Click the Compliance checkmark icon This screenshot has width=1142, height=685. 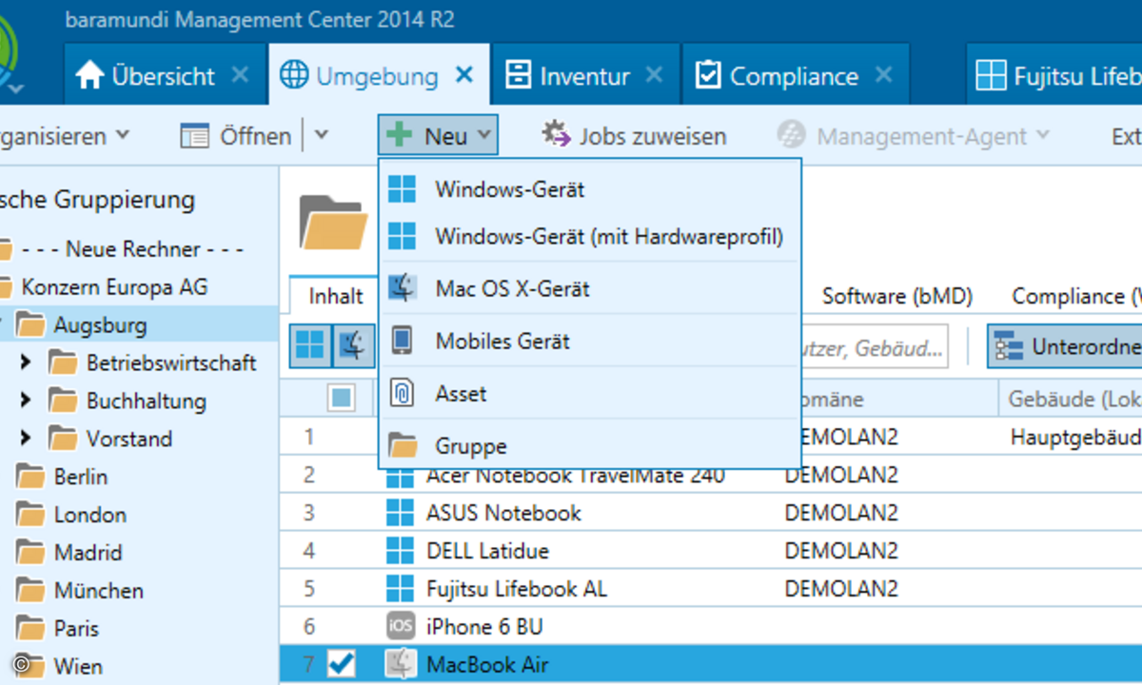pos(707,75)
